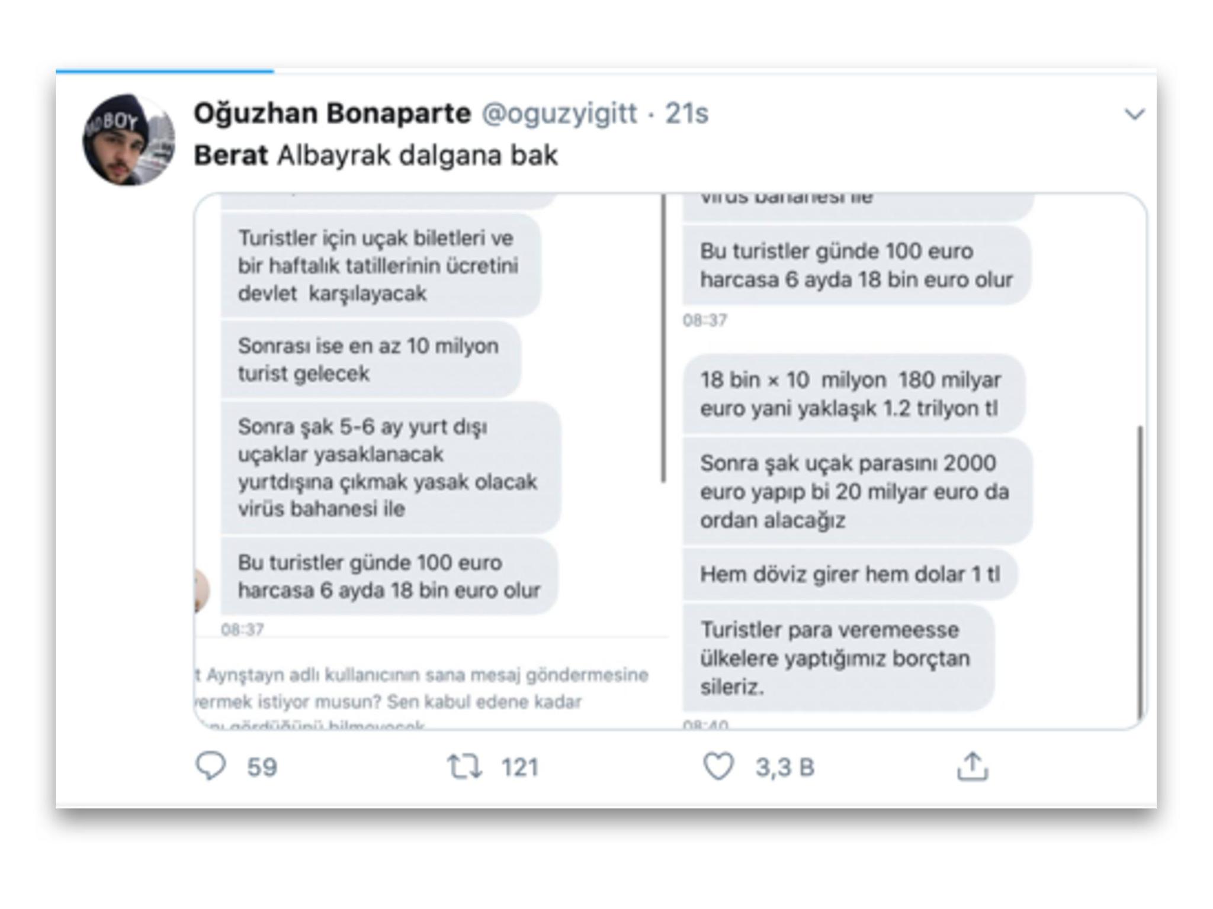Open the Oğuzhan Bonaparte display name link
Screen dimensions: 1213x909
click(x=332, y=112)
